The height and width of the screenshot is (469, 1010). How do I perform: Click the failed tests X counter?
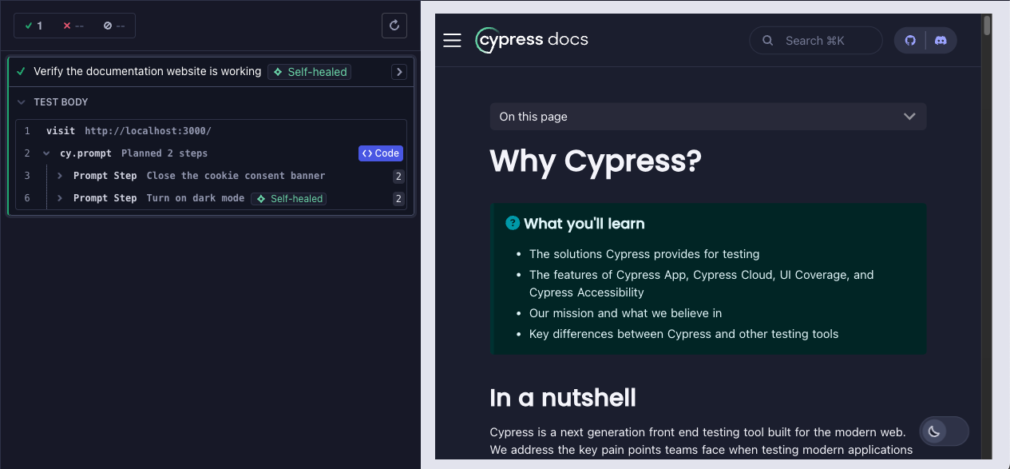[x=73, y=26]
